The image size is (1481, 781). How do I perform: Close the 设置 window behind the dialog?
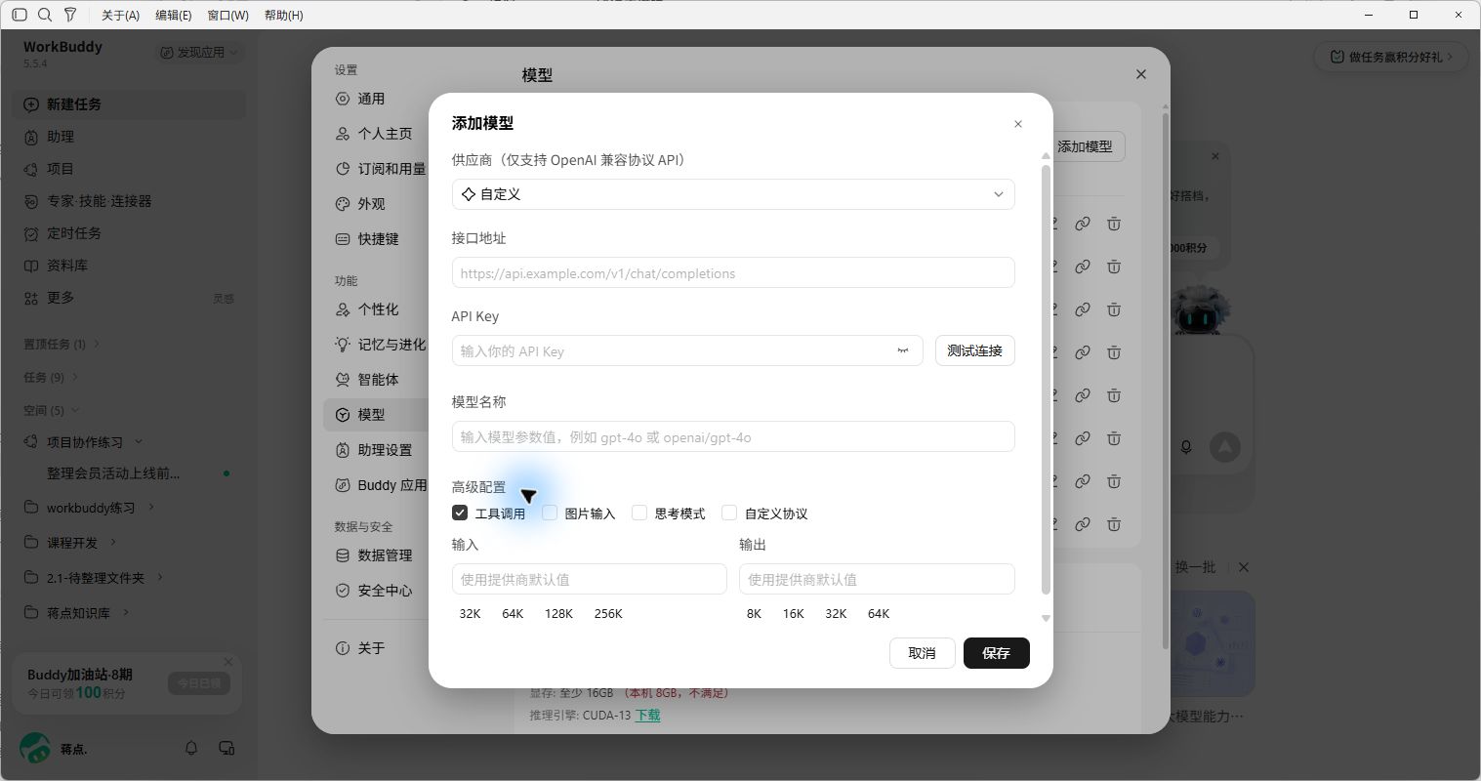(x=1140, y=74)
